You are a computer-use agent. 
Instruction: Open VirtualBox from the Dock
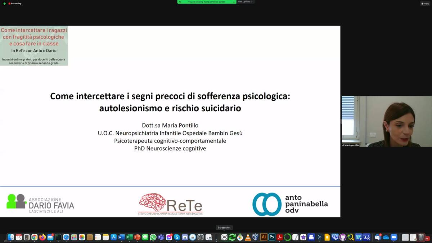tap(256, 237)
